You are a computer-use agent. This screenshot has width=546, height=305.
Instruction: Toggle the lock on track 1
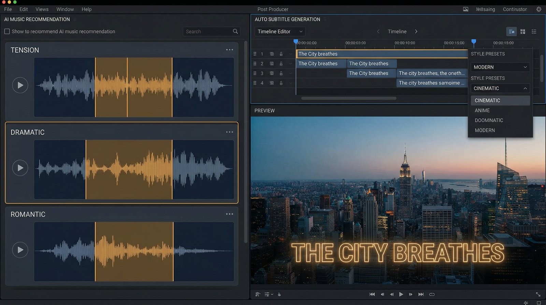pos(281,54)
